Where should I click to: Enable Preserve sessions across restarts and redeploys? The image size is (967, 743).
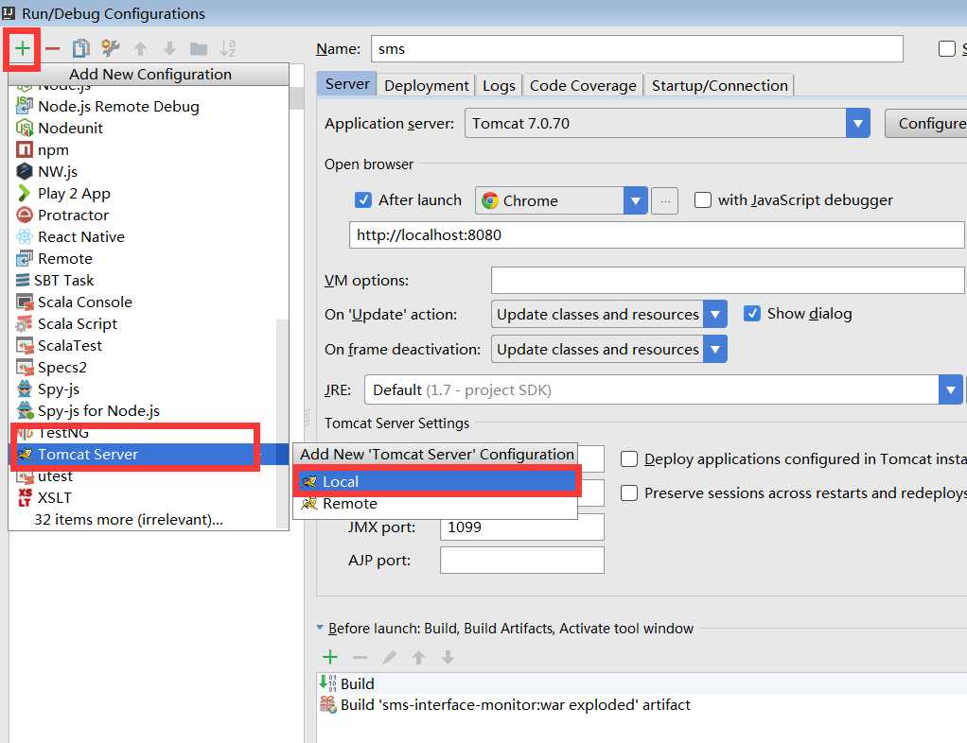point(629,492)
